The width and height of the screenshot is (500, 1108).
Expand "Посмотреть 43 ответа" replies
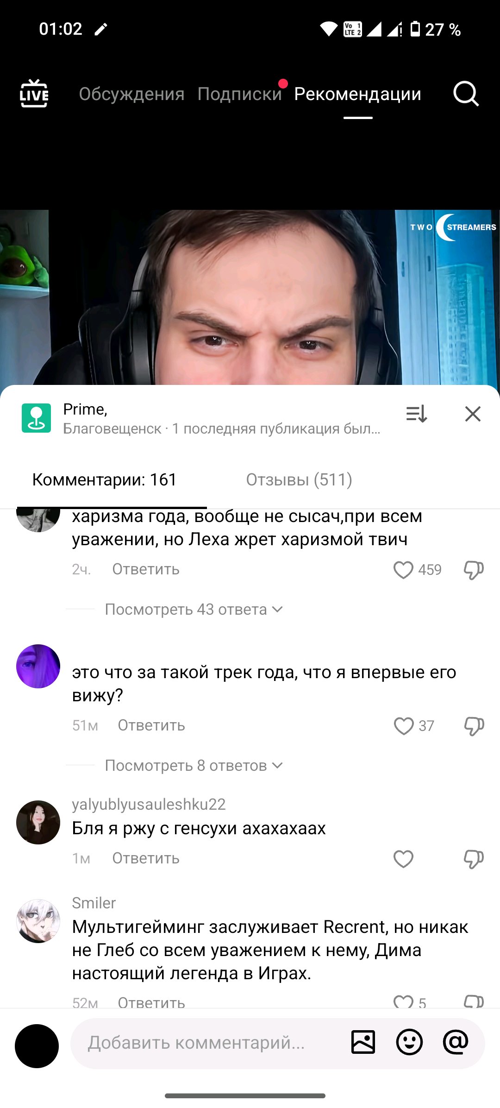coord(194,609)
